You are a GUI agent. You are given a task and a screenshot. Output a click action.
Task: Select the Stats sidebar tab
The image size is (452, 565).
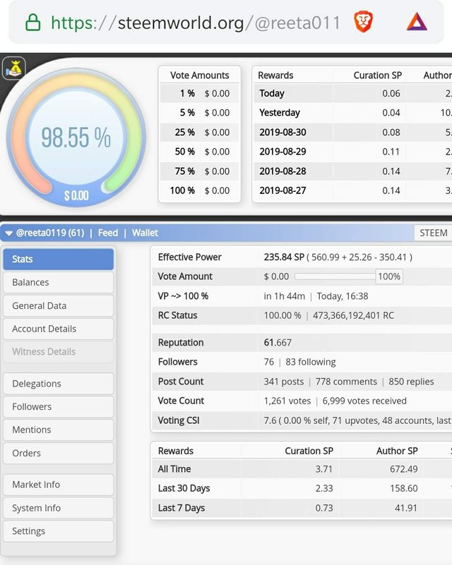(59, 259)
